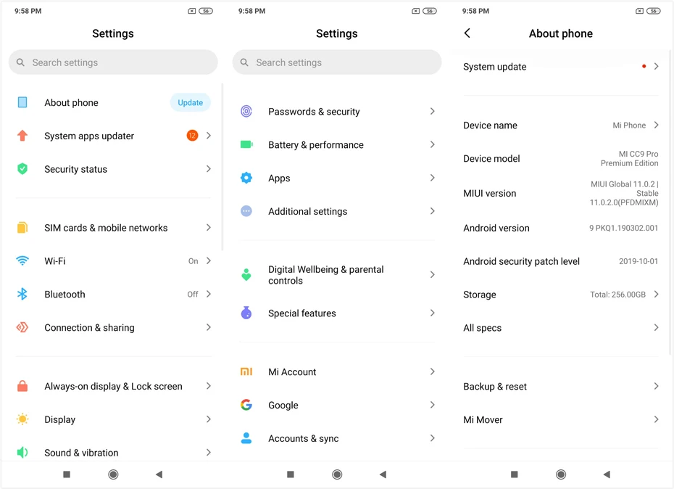Open System update chevron
This screenshot has width=674, height=489.
[657, 66]
